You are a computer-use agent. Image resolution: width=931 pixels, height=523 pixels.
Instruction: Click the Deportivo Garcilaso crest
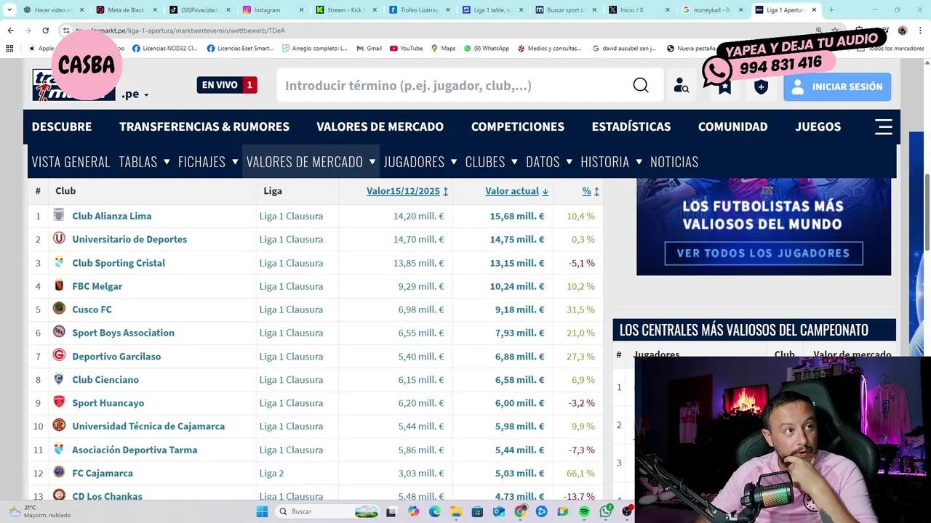(59, 355)
